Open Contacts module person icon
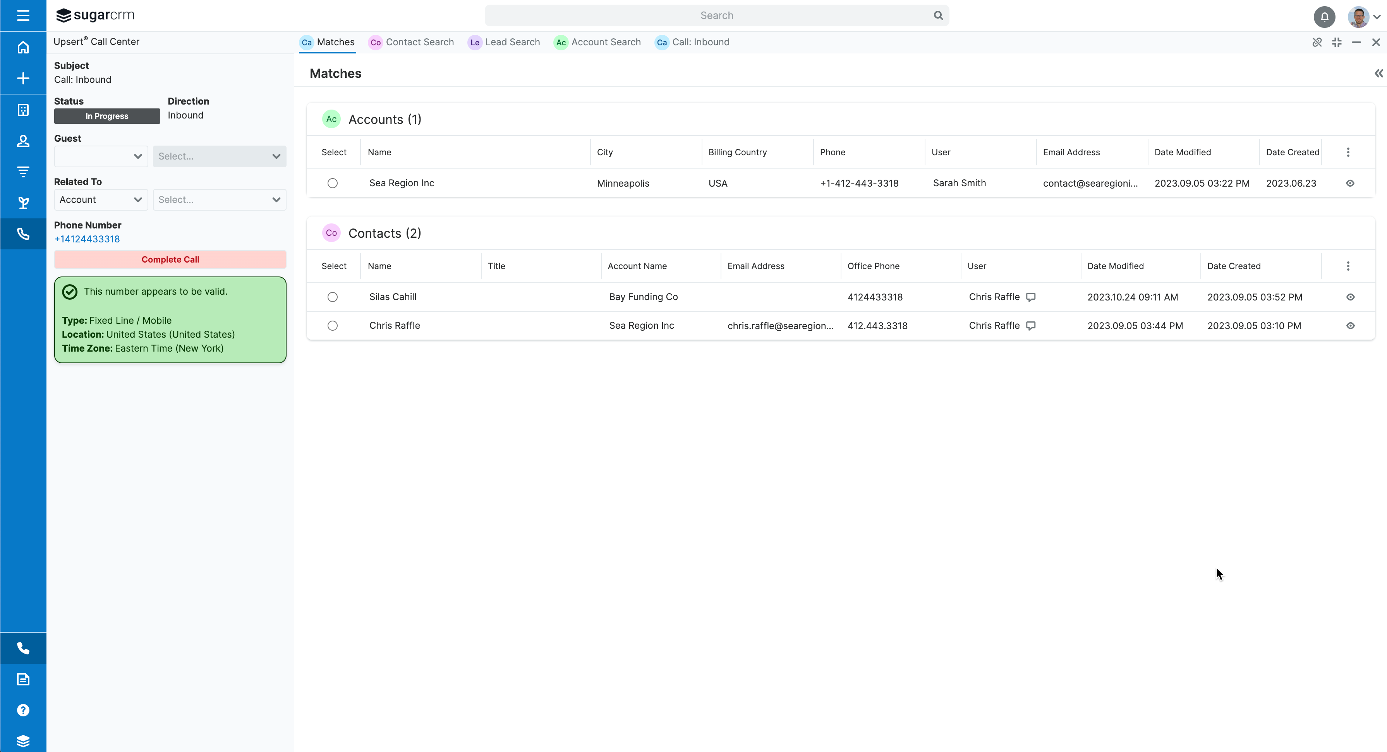 tap(22, 141)
